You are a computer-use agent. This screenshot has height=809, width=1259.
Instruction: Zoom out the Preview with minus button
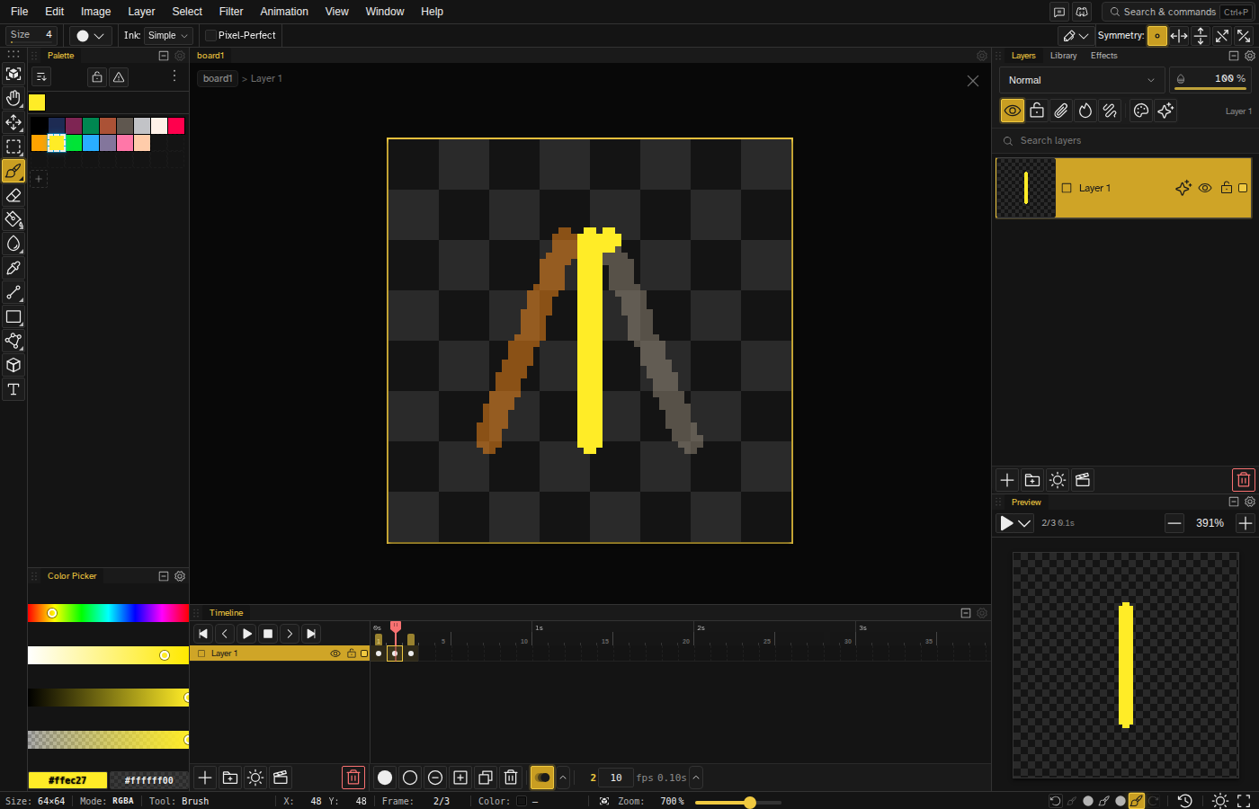(x=1174, y=523)
